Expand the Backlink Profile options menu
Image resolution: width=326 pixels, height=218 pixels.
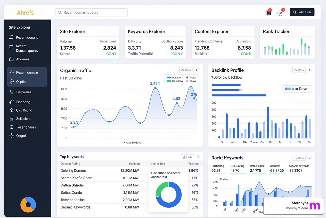coord(309,70)
